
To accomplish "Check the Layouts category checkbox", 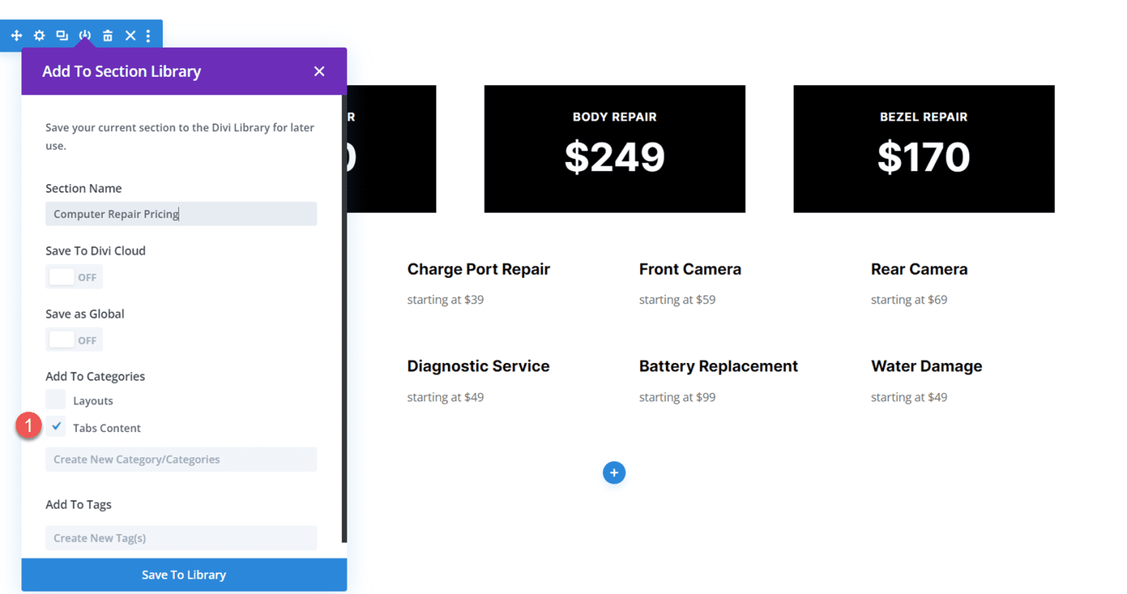I will click(56, 400).
